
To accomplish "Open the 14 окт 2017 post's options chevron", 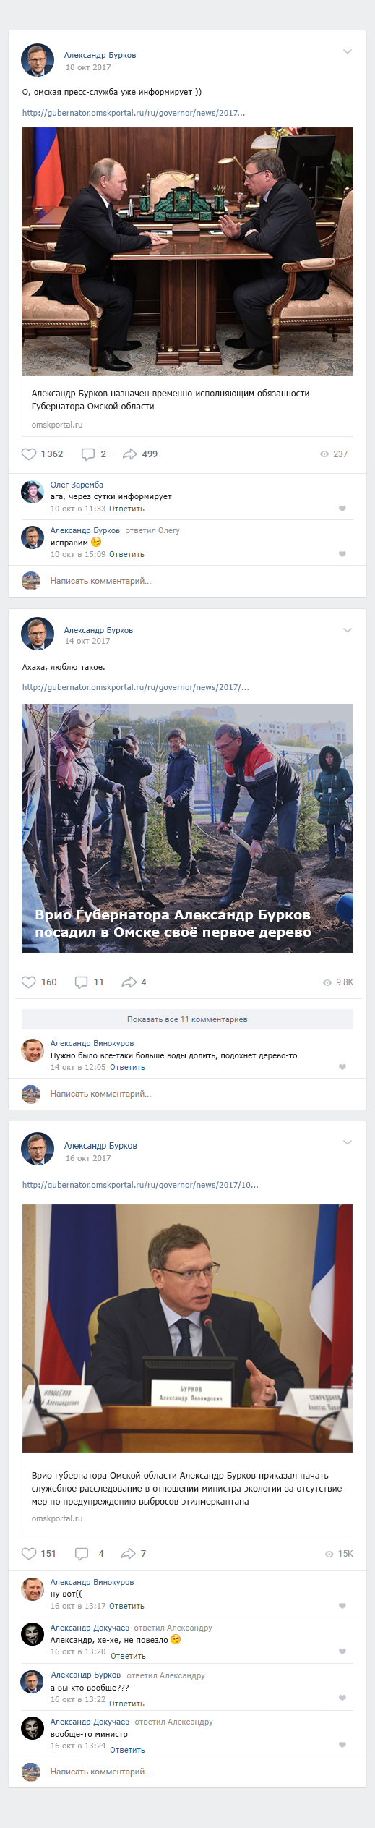I will (348, 630).
